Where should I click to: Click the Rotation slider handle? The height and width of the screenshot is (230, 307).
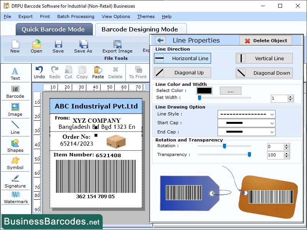click(x=224, y=146)
